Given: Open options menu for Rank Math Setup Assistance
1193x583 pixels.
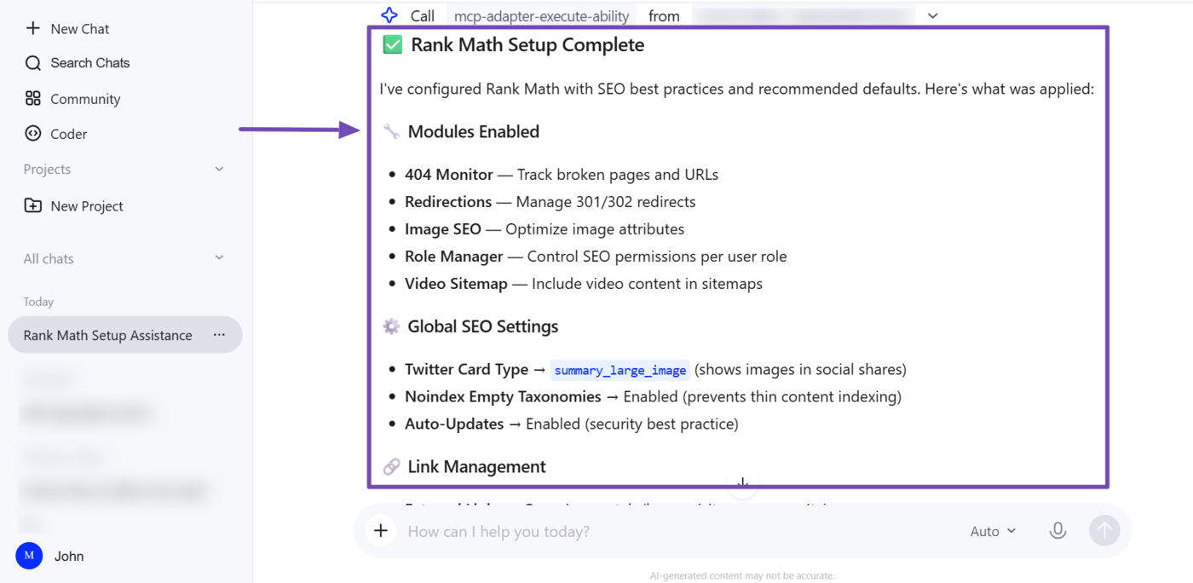Looking at the screenshot, I should click(219, 335).
